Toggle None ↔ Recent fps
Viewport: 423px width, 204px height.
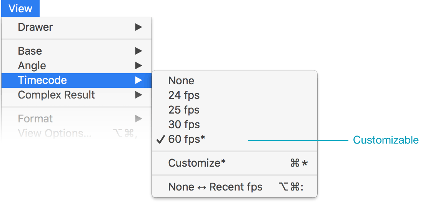235,187
